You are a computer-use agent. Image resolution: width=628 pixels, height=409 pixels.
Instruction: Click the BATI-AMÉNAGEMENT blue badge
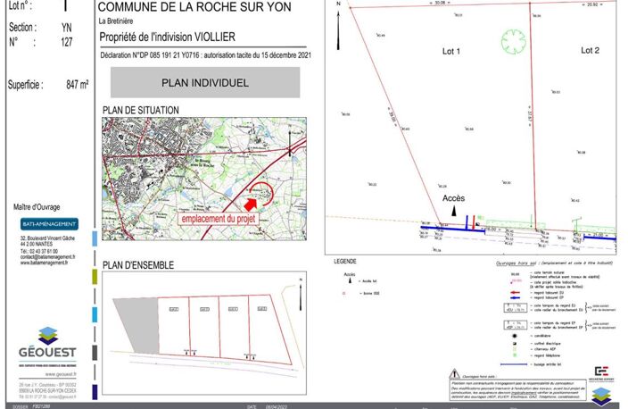tap(49, 224)
